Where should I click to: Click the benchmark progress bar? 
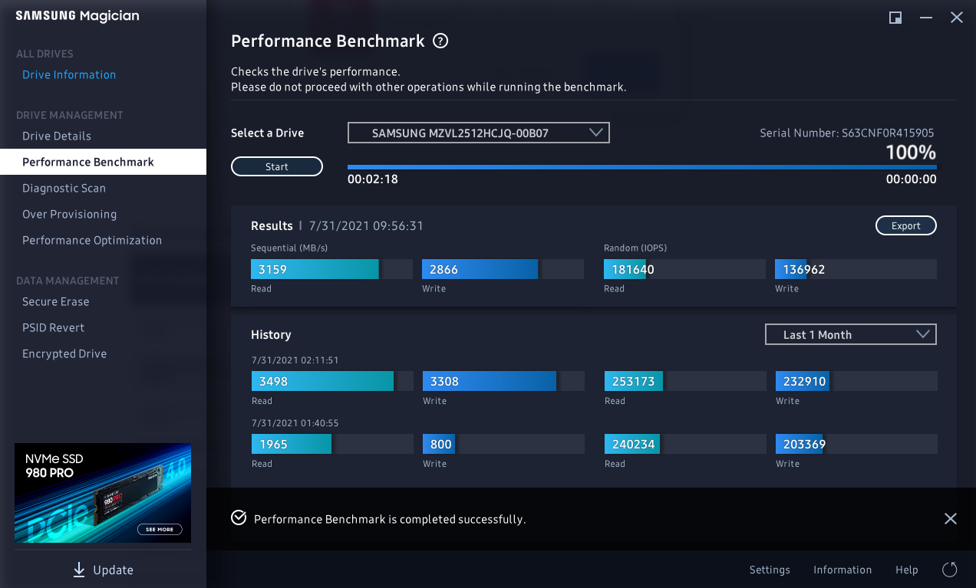[641, 166]
